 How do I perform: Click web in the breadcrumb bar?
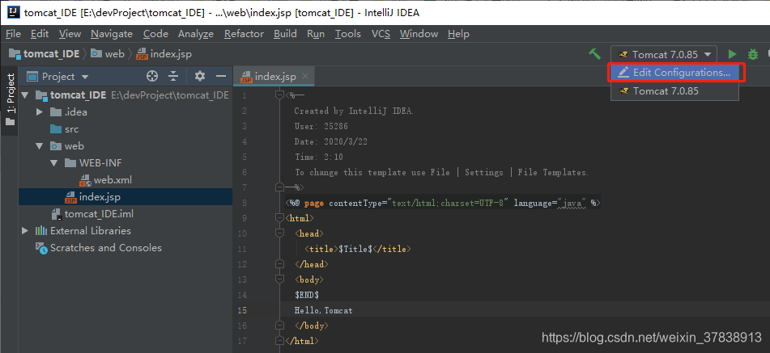114,54
